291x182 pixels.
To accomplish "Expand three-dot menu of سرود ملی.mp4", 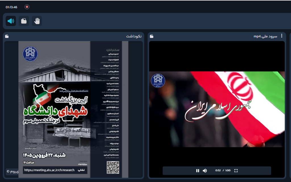I will click(x=282, y=36).
